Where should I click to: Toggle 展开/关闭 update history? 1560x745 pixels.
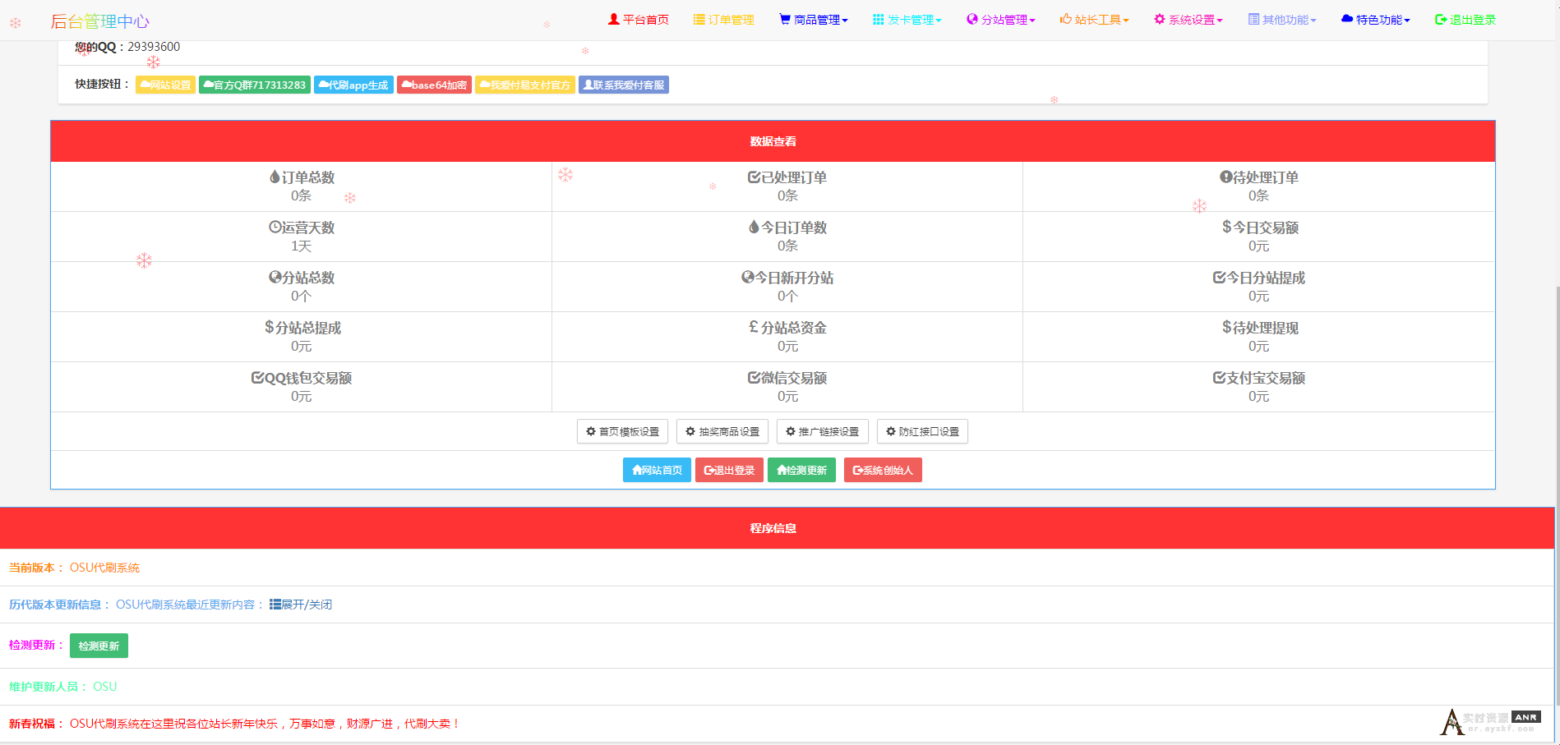pos(301,605)
